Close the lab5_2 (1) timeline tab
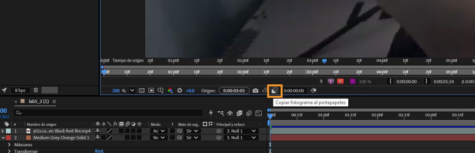The image size is (475, 153). [x=16, y=101]
